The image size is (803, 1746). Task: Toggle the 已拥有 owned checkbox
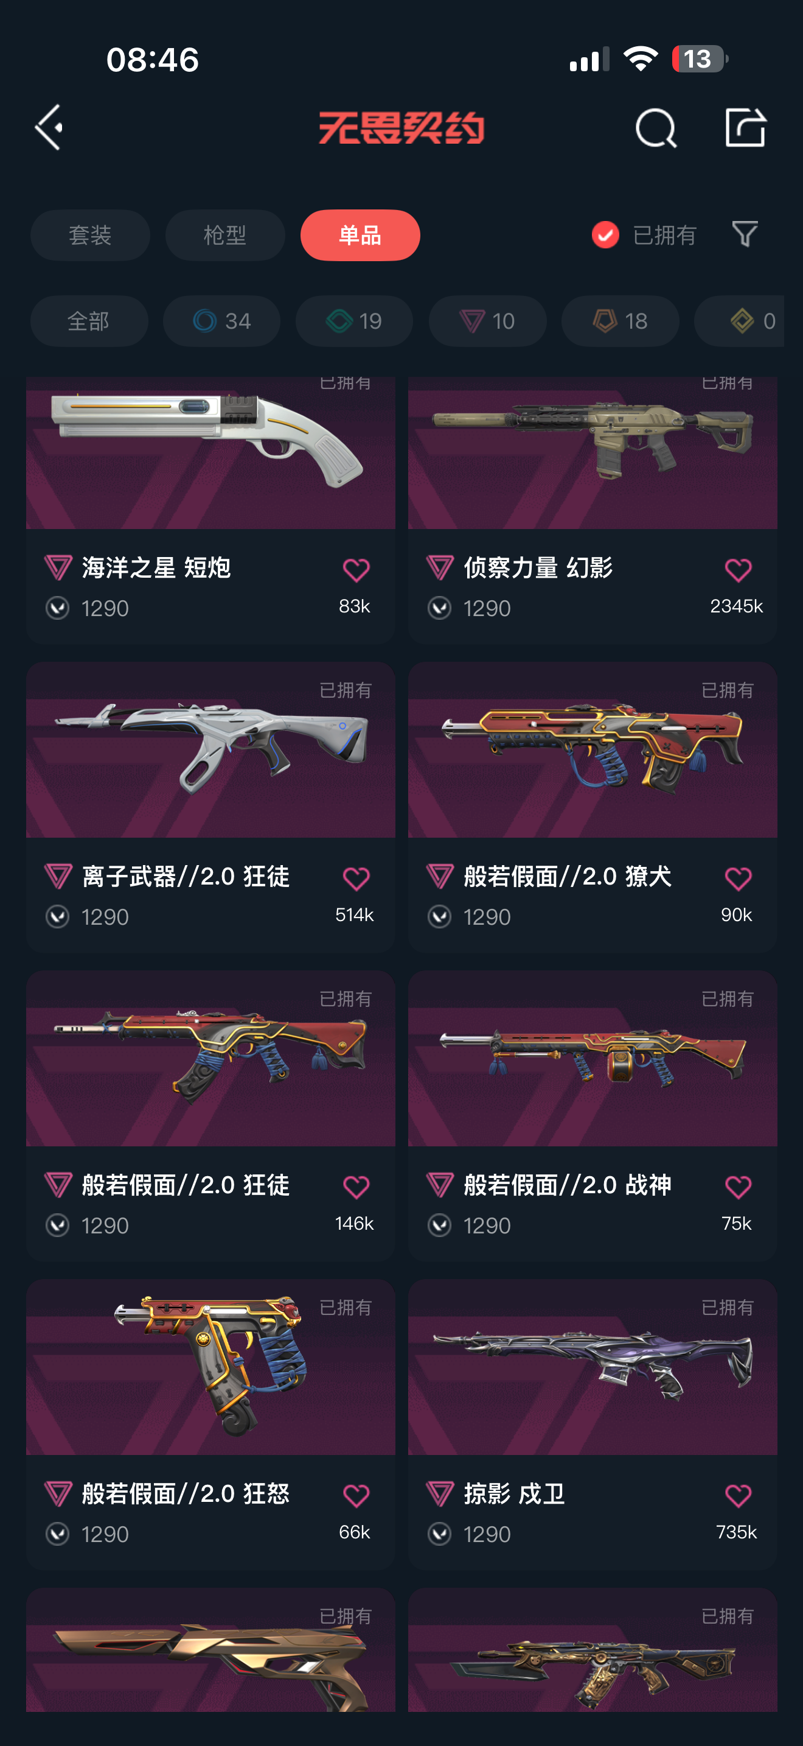(x=605, y=235)
